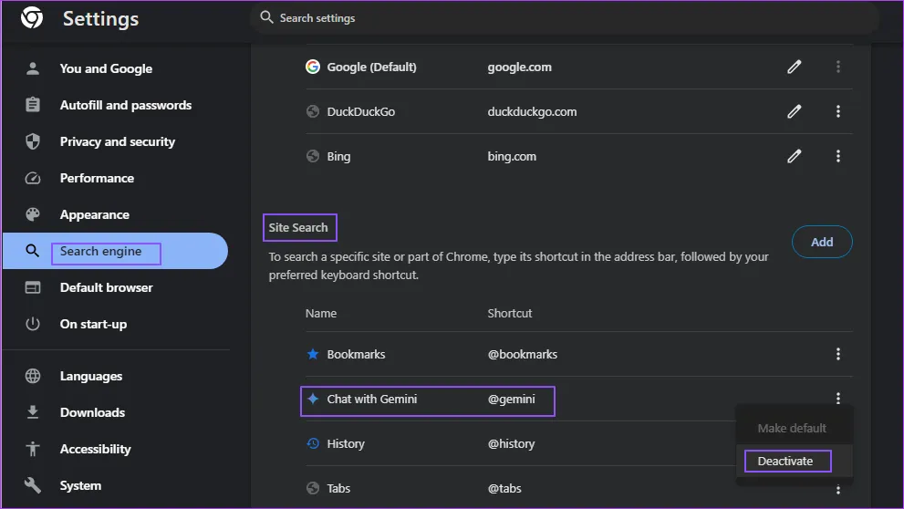Click Add site search button

click(x=822, y=242)
